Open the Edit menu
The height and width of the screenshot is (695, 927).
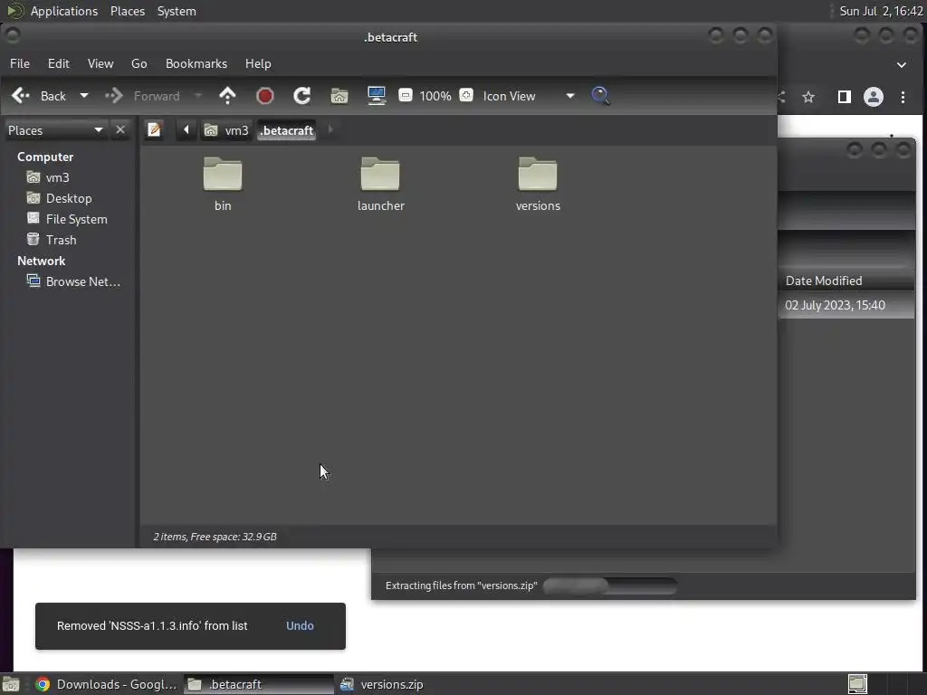59,64
